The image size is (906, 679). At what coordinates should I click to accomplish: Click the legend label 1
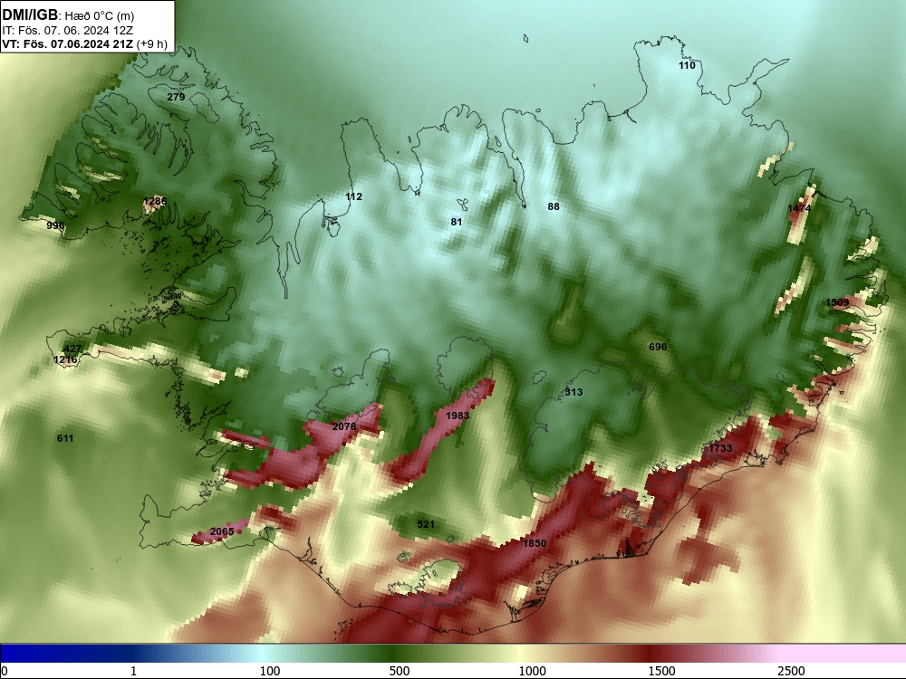133,671
